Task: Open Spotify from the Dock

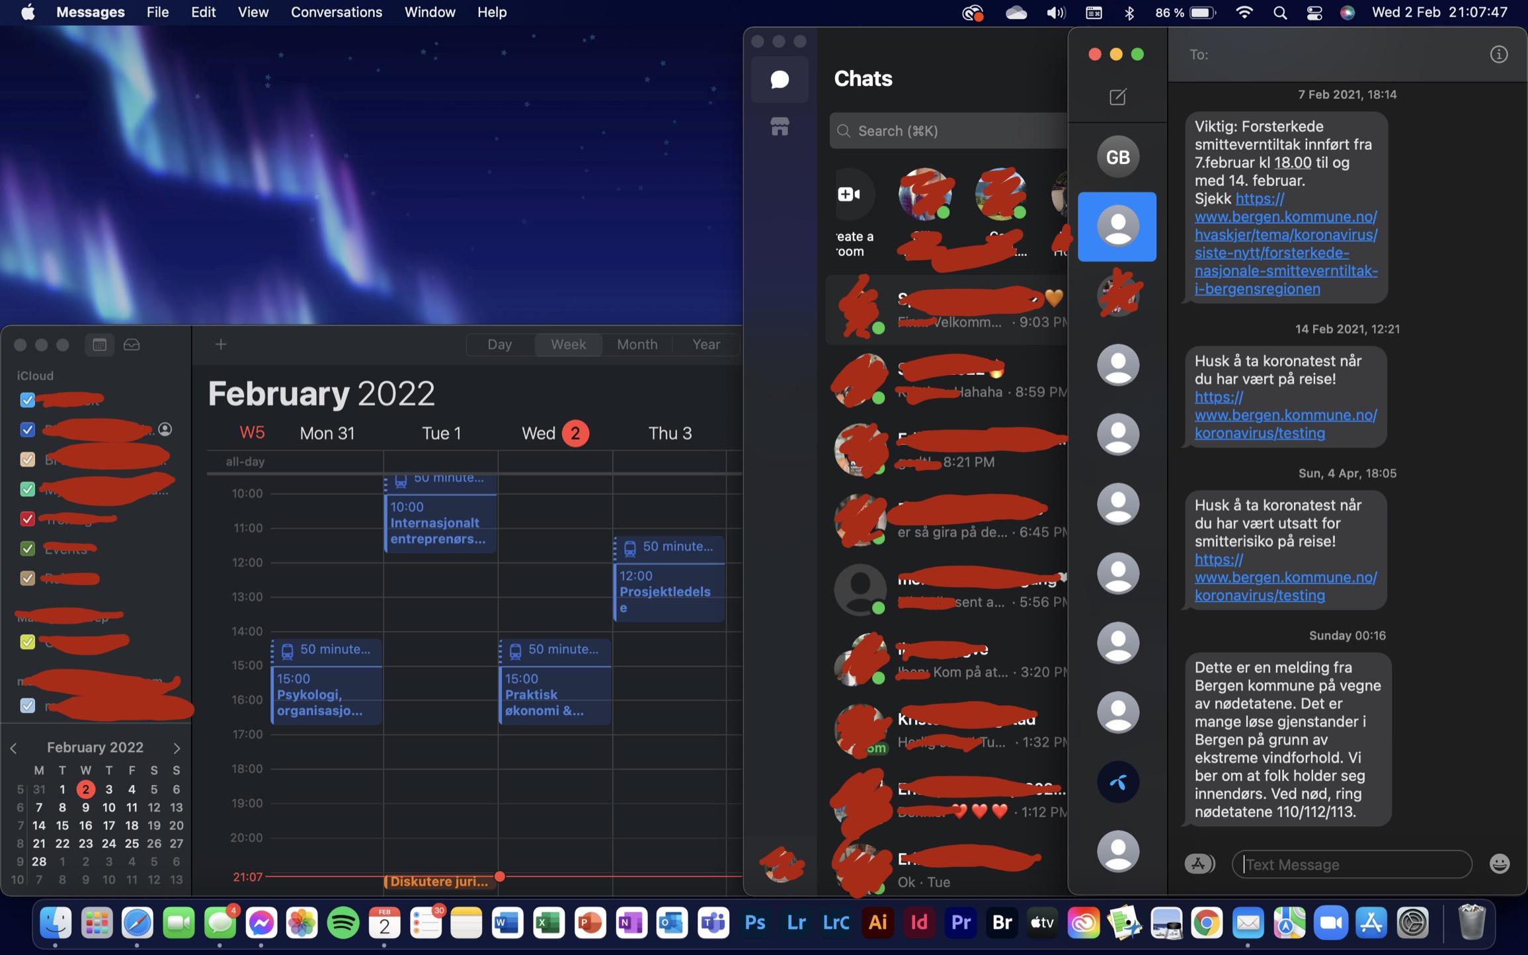Action: pyautogui.click(x=342, y=923)
